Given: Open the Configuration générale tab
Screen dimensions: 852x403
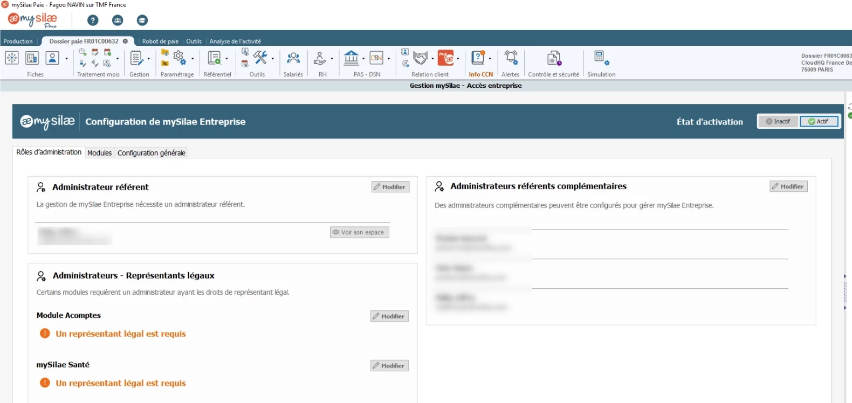Looking at the screenshot, I should pyautogui.click(x=152, y=153).
